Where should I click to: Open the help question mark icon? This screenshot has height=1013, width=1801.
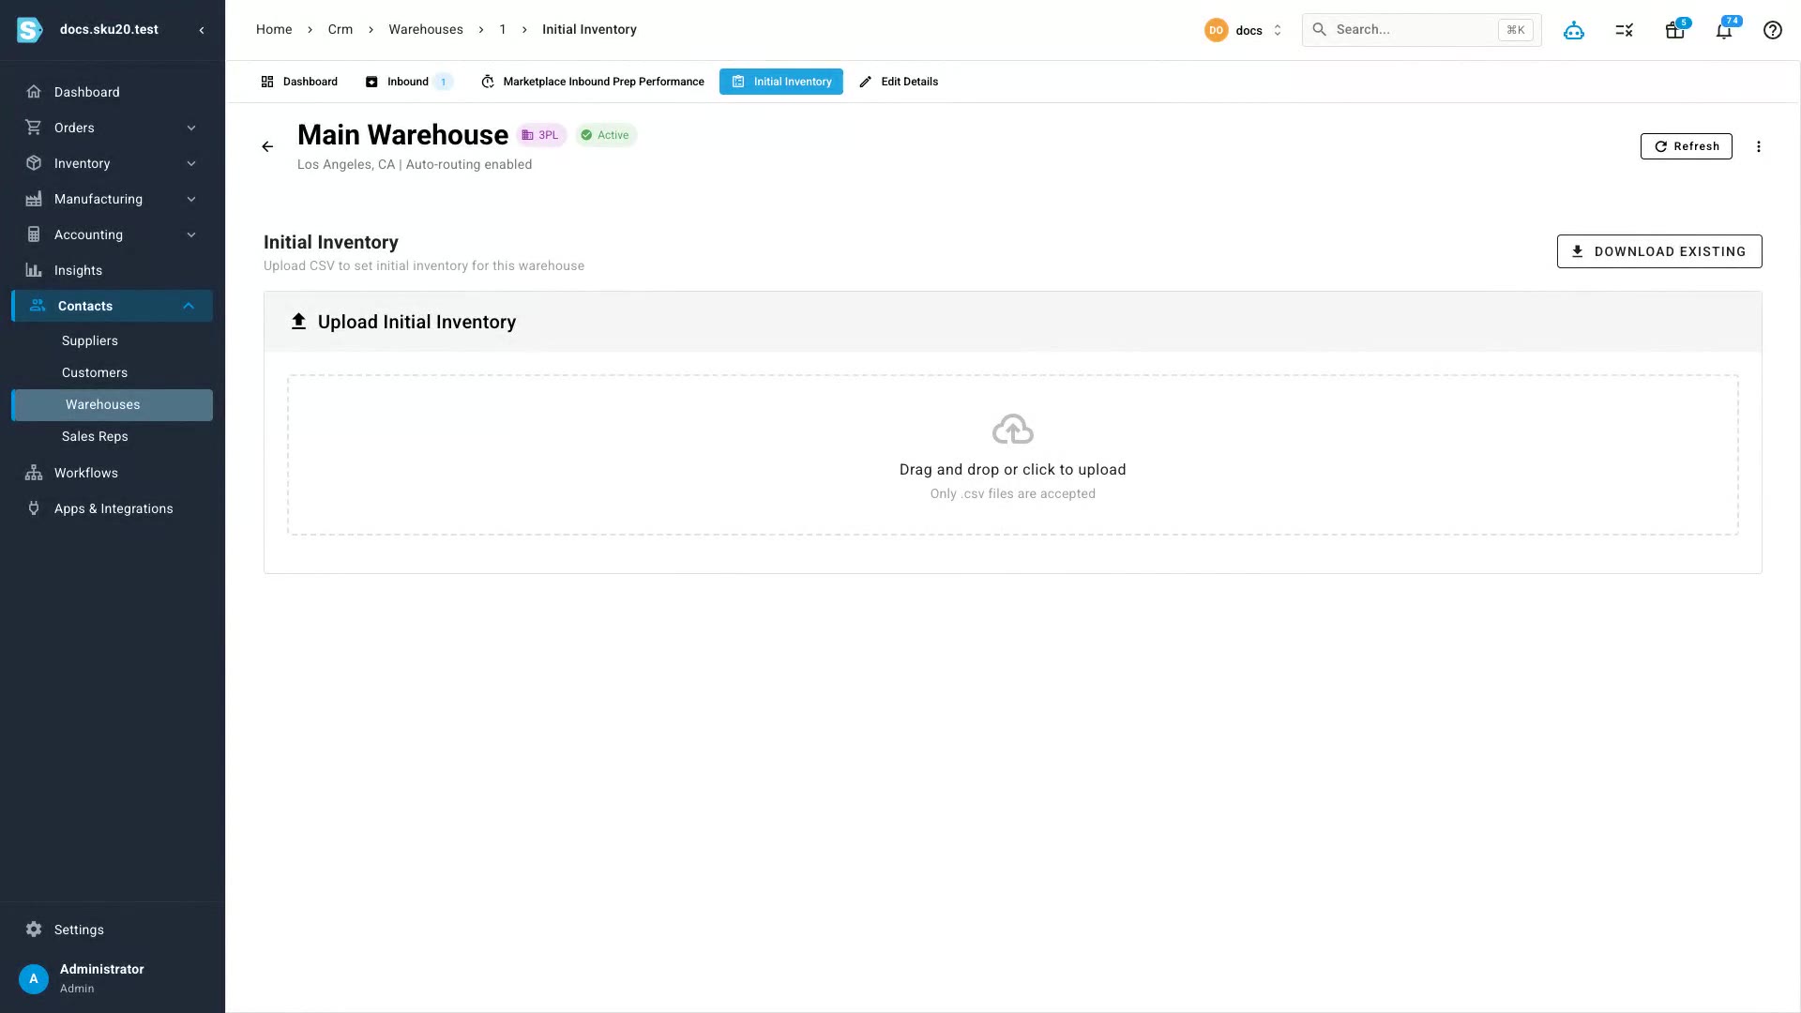(x=1773, y=30)
